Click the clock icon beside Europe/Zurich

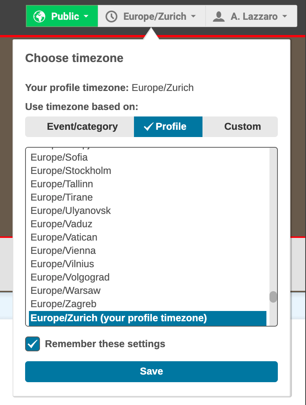tap(111, 16)
